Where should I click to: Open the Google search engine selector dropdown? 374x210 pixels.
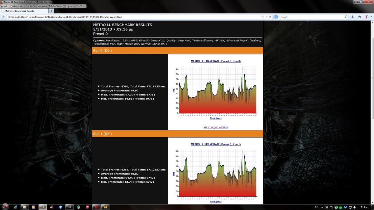coord(277,17)
